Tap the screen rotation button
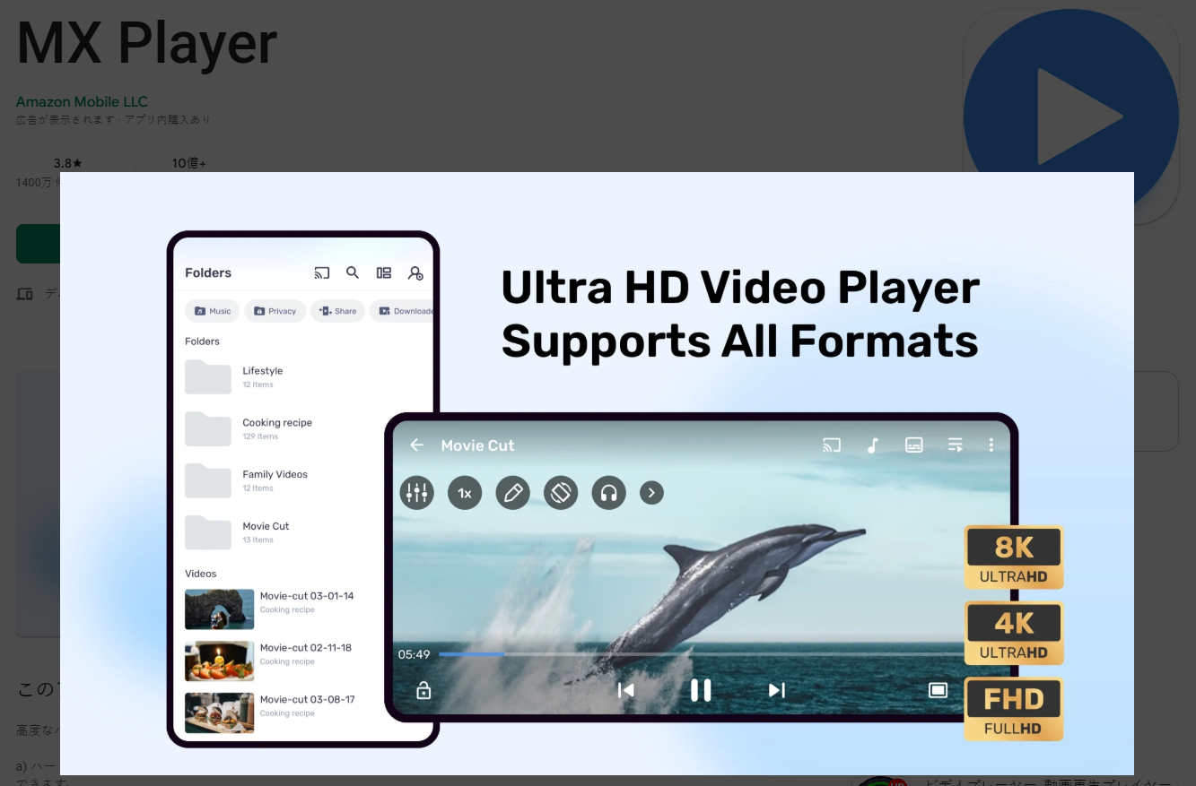The height and width of the screenshot is (786, 1196). click(561, 493)
